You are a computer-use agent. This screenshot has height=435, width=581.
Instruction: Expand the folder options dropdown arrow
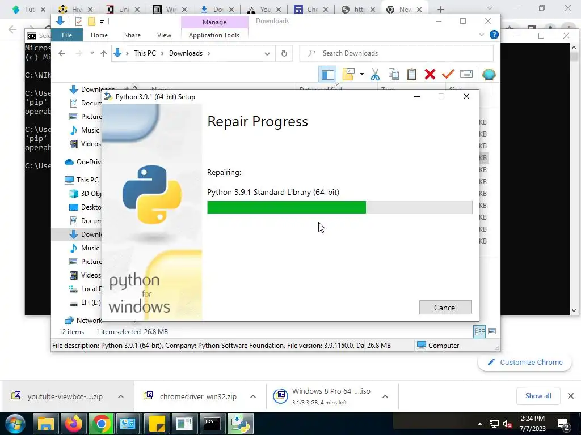click(362, 74)
